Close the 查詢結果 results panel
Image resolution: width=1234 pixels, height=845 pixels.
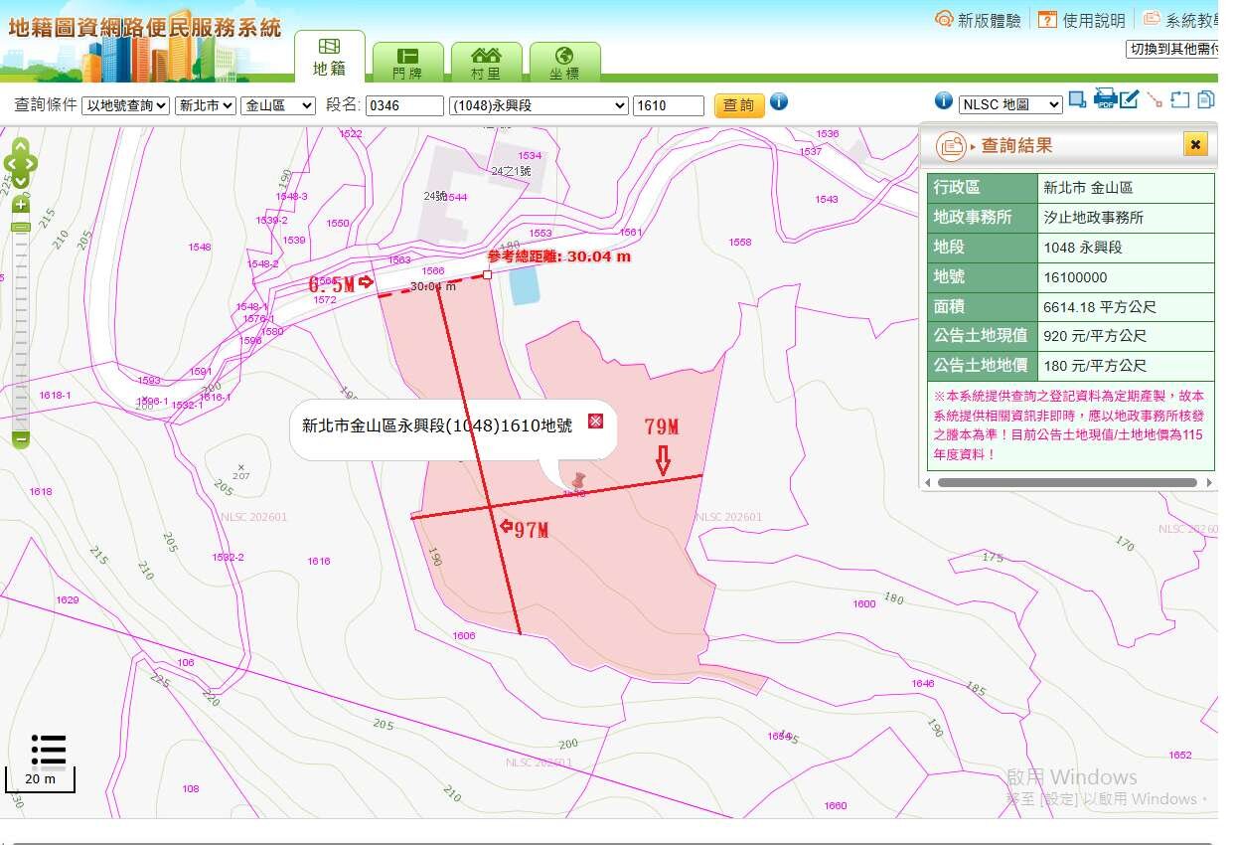[x=1195, y=145]
